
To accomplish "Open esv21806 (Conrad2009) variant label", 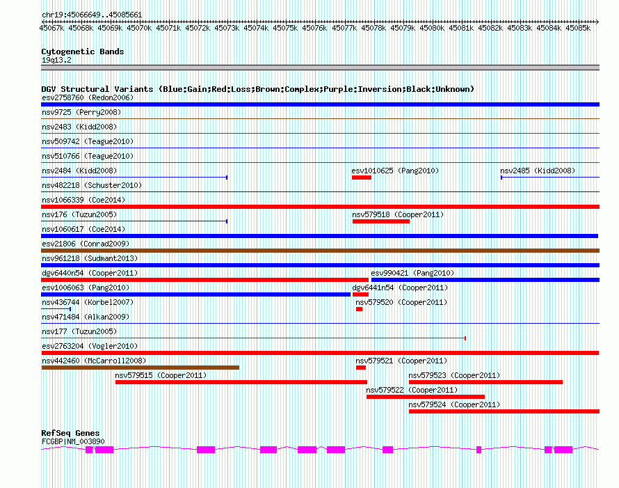I will point(86,244).
